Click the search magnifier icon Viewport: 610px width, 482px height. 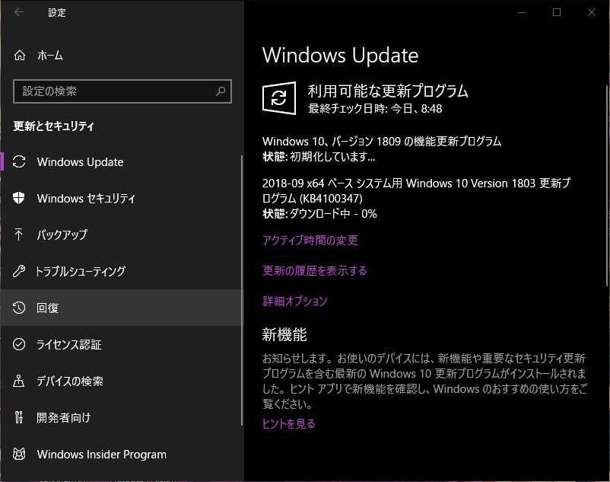pos(221,91)
